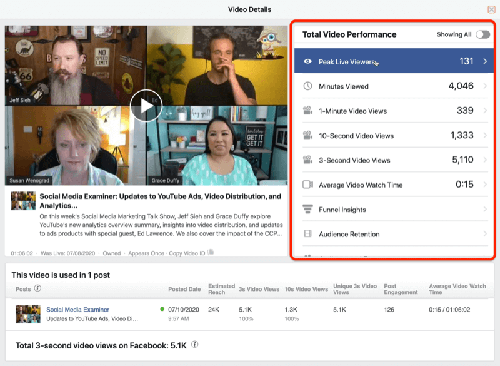
Task: Click the Posted Date column header
Action: coord(184,289)
